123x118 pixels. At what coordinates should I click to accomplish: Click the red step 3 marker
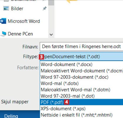[x=41, y=57]
